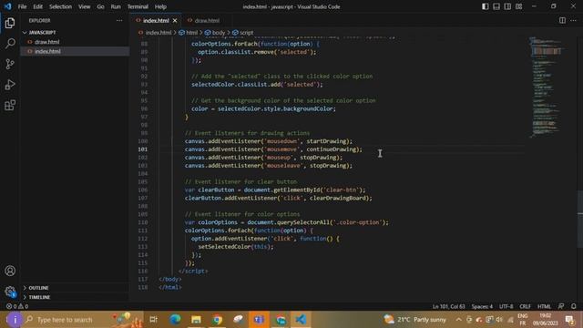Screen dimensions: 583x328
Task: Open weather widget 21°C Partly sunny
Action: pyautogui.click(x=415, y=320)
